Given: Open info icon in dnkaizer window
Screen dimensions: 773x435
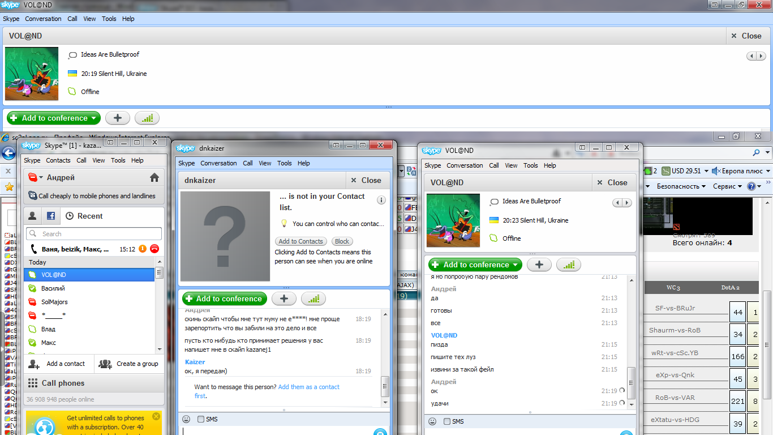Looking at the screenshot, I should [381, 200].
